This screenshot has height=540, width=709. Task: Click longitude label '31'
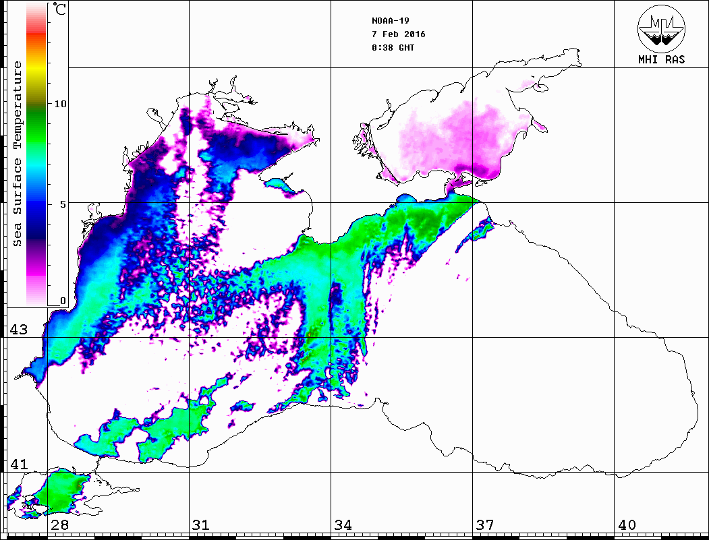[201, 525]
